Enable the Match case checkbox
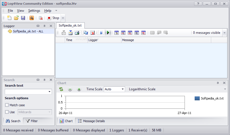Image resolution: width=230 pixels, height=135 pixels. (x=7, y=105)
